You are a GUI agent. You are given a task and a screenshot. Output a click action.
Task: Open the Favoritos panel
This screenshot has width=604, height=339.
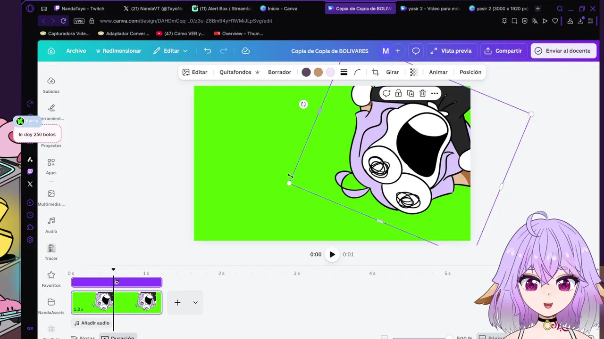(51, 279)
